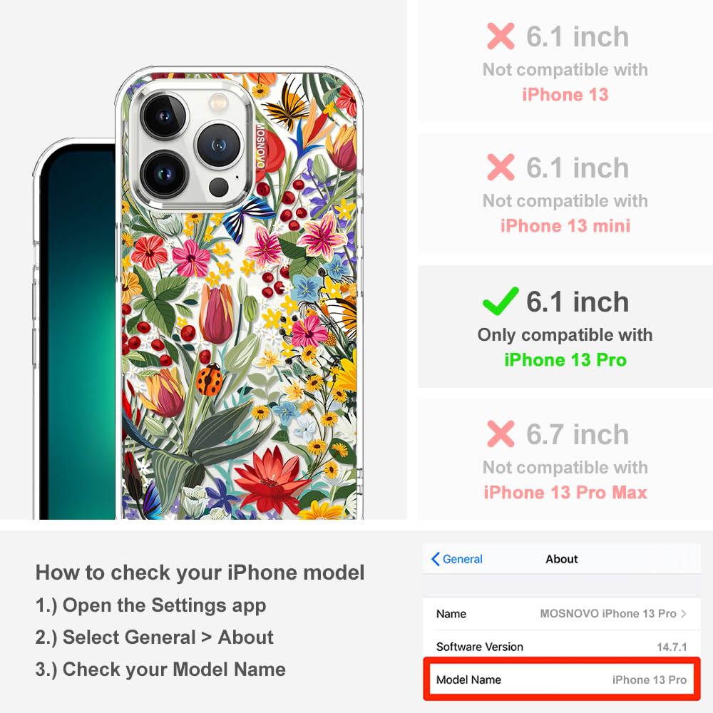Tap the General back chevron
Screen dimensions: 713x713
435,559
